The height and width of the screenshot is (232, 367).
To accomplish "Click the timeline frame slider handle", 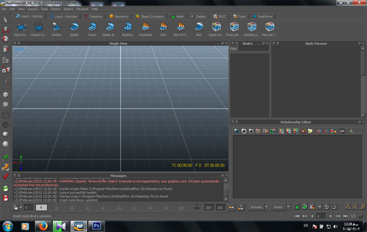I will tap(41, 207).
